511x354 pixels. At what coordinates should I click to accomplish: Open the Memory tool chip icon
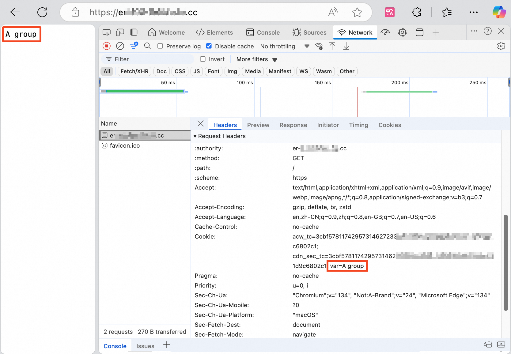tap(403, 32)
